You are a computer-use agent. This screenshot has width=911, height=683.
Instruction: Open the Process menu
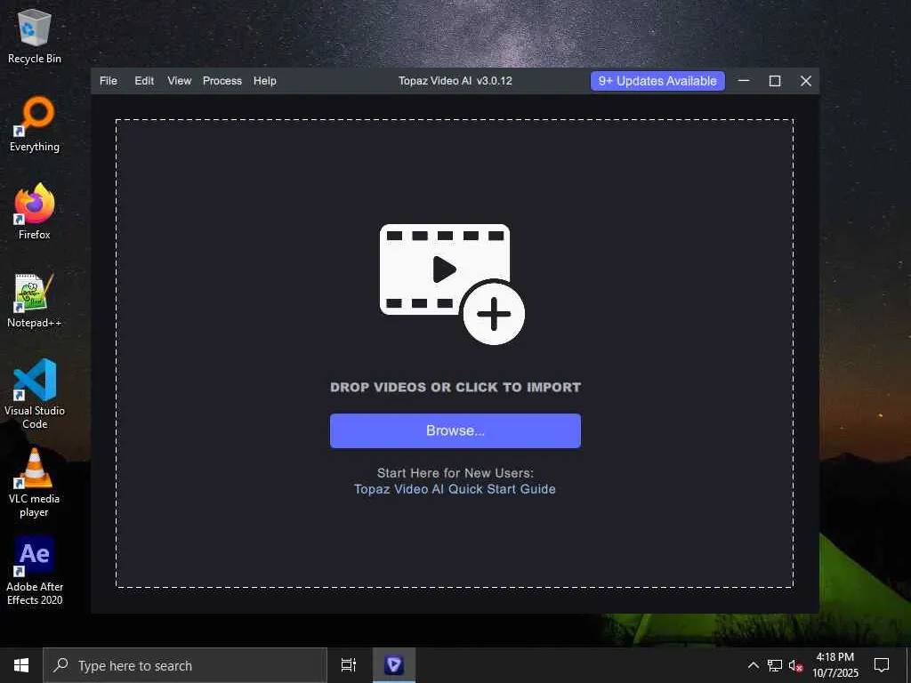point(222,81)
